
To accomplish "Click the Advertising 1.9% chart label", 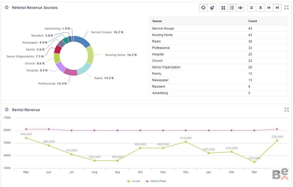I will click(x=57, y=28).
